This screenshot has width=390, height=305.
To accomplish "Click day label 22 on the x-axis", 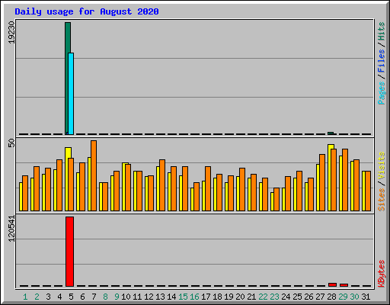I will tap(263, 297).
